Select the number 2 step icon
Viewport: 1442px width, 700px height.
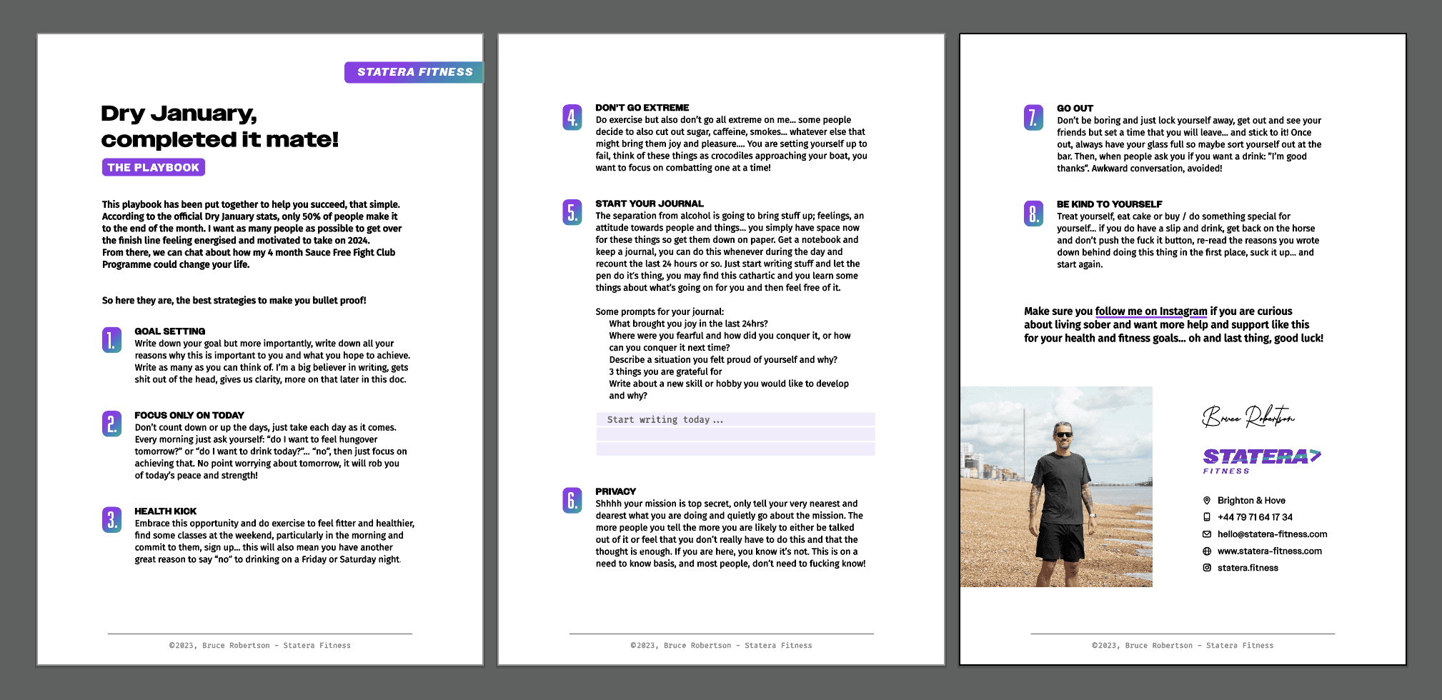pos(111,424)
